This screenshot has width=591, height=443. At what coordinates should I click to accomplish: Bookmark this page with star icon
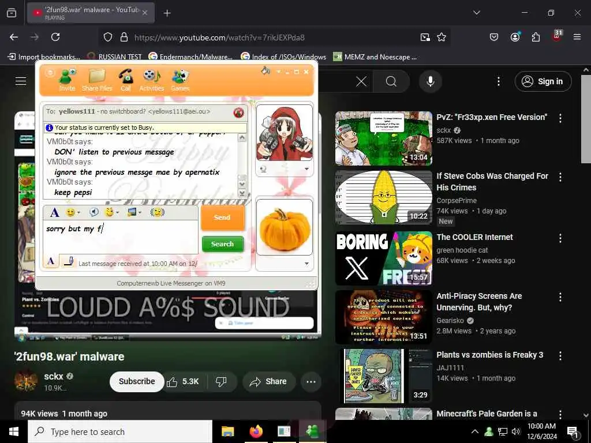click(x=442, y=37)
